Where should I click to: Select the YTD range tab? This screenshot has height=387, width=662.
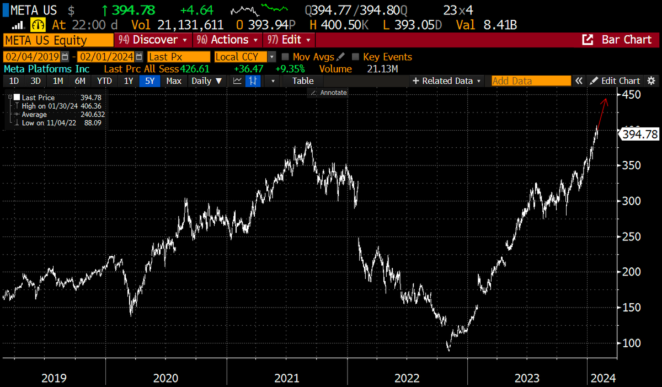104,80
